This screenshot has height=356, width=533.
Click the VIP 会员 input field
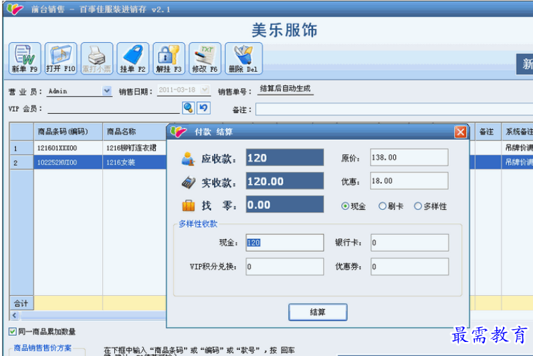[x=114, y=108]
